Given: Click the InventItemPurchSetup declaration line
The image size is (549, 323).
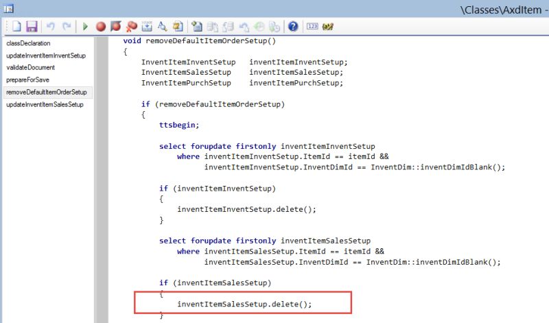Looking at the screenshot, I should pyautogui.click(x=242, y=83).
